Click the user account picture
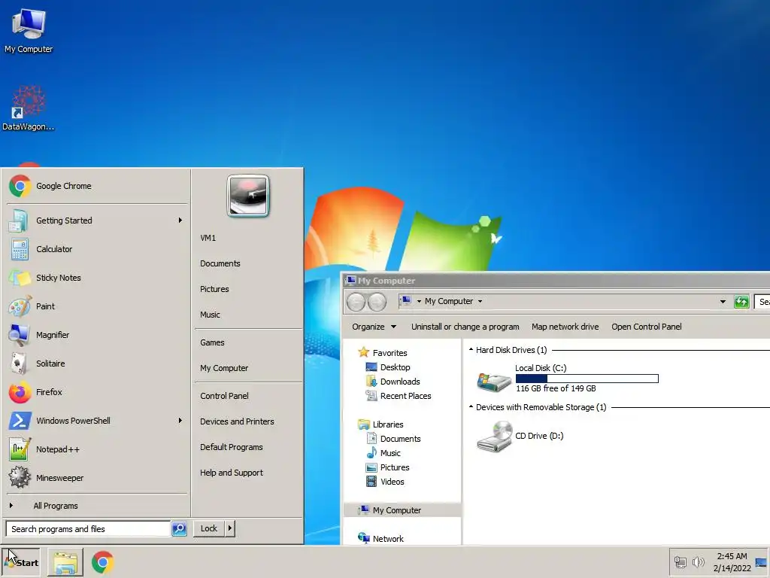 coord(248,196)
